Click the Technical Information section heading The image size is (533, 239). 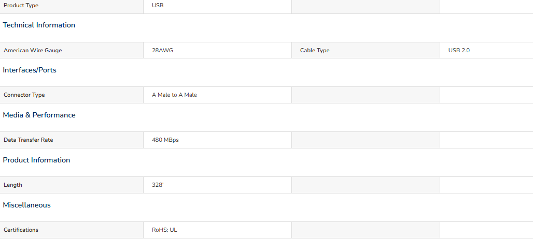(x=39, y=25)
